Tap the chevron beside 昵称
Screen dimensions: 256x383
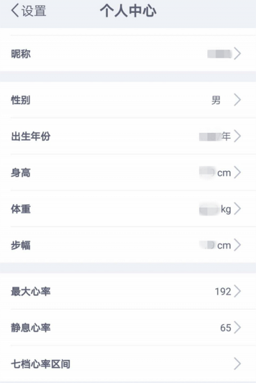[x=237, y=53]
